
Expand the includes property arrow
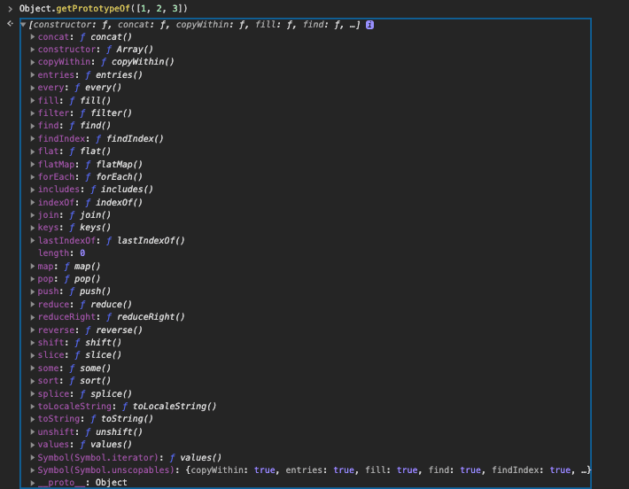[33, 190]
